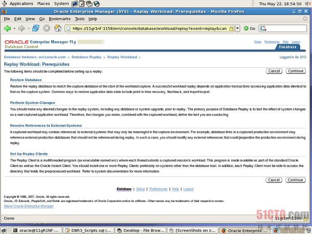Viewport: 312px width, 234px height.
Task: Launch the terminal icon in top panel
Action: (x=75, y=4)
